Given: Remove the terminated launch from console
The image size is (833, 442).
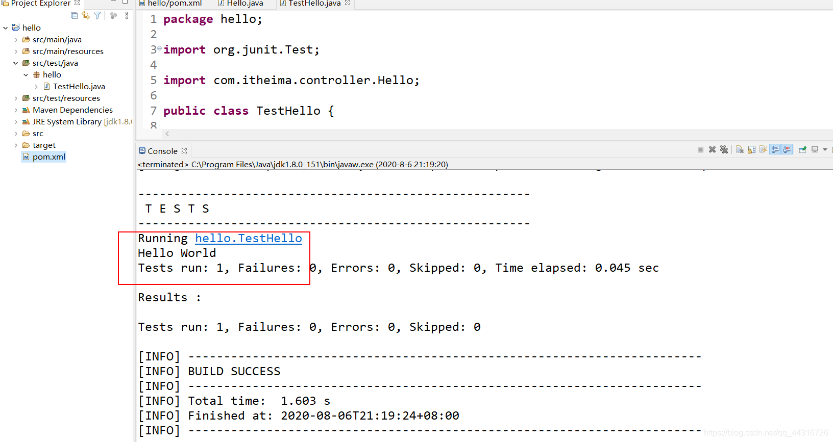Looking at the screenshot, I should (712, 149).
